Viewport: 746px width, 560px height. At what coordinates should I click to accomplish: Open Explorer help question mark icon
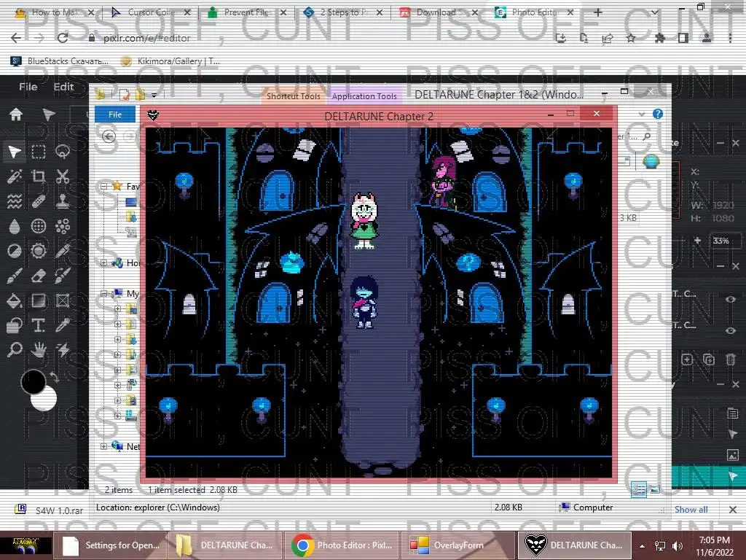click(x=658, y=114)
